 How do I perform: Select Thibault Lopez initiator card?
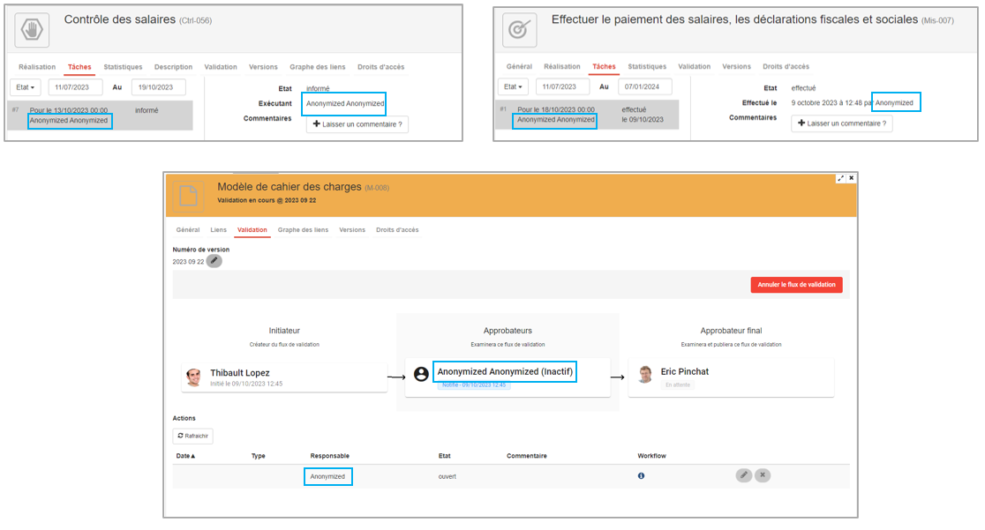284,377
